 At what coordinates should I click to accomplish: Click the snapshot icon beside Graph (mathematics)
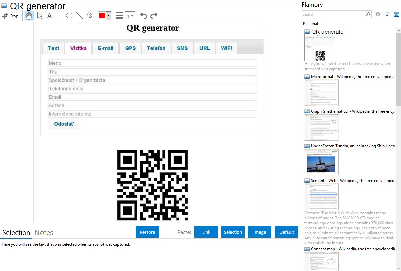307,111
